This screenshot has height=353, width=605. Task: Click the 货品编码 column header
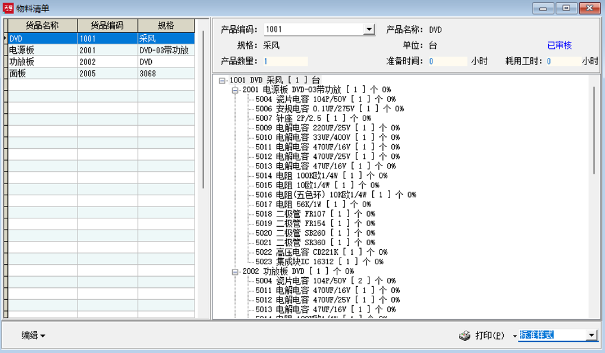[x=107, y=25]
